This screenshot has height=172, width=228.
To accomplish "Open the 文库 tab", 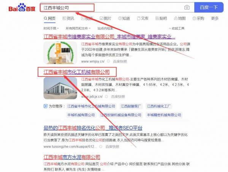I will pos(142,18).
